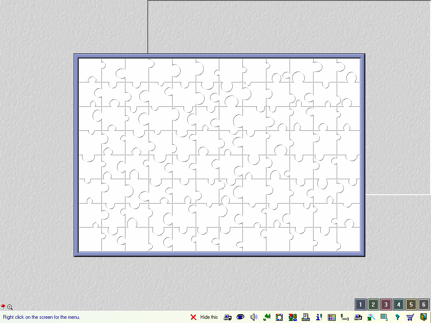Click the screwdriver and wrench icon
The height and width of the screenshot is (323, 431).
(345, 317)
